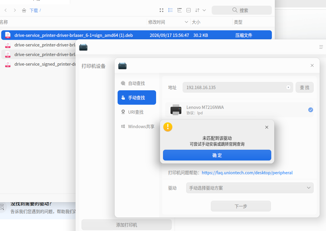Toggle the Lenovo M7216NWA checkmark

click(310, 110)
